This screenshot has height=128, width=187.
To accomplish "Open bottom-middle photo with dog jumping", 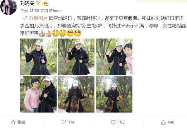I will 76,94.
